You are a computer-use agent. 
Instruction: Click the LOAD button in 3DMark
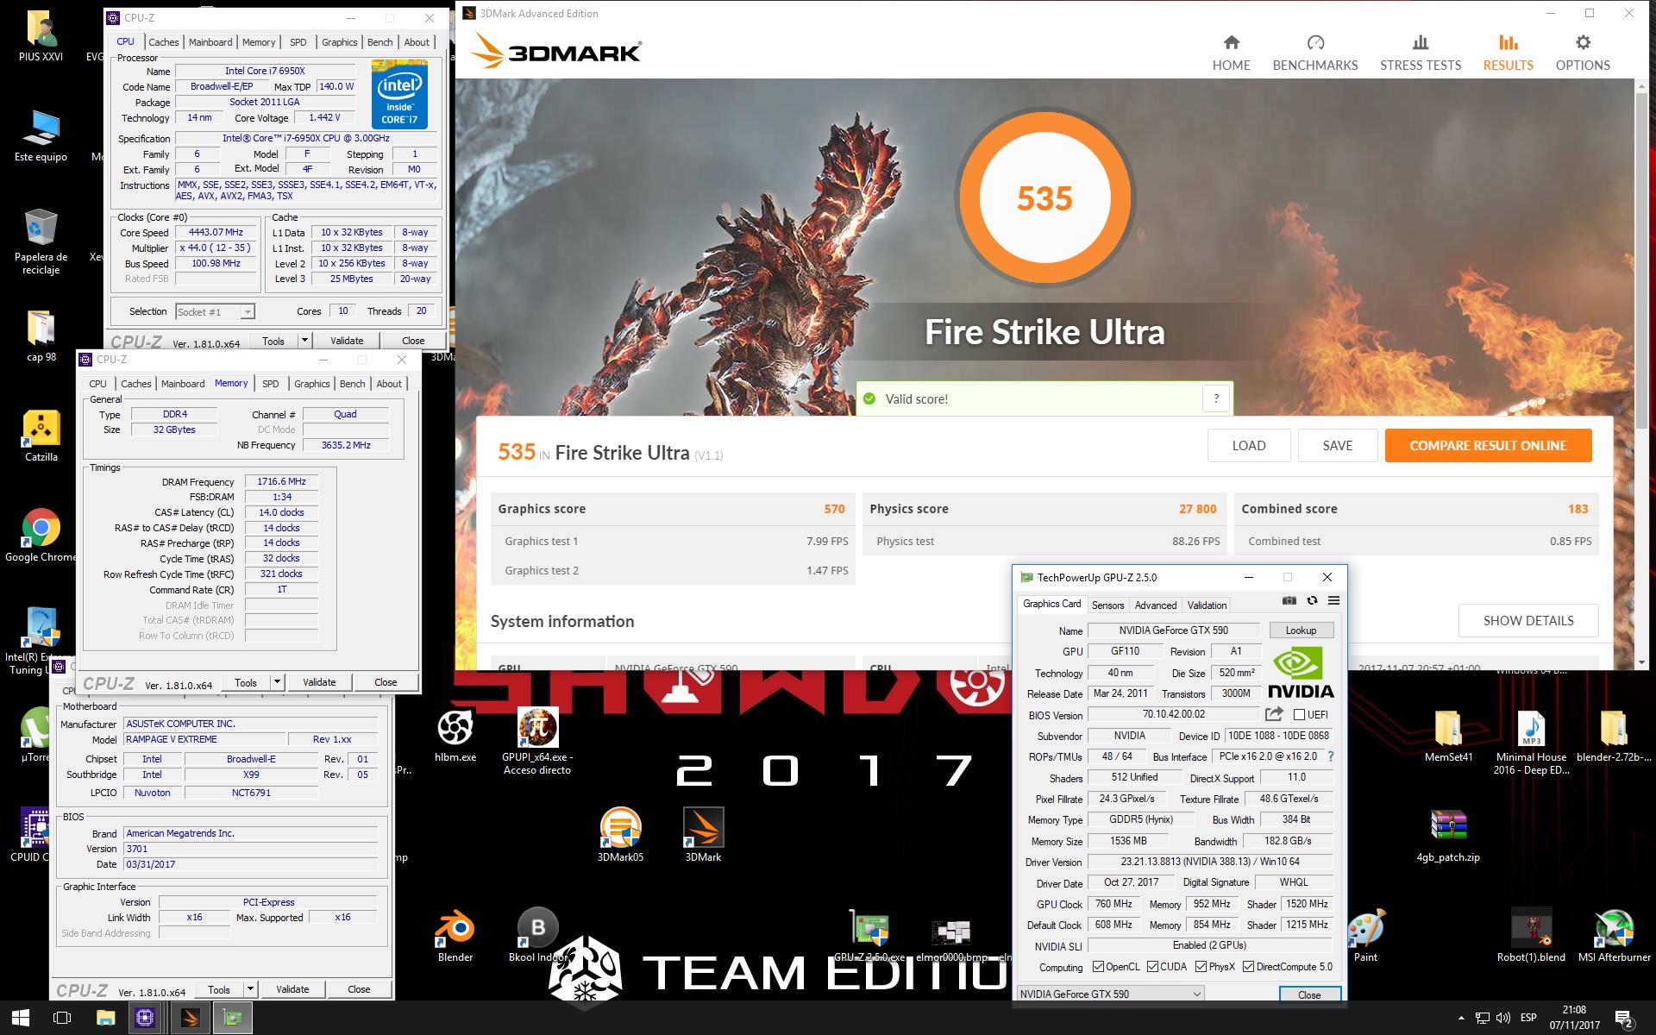coord(1248,446)
